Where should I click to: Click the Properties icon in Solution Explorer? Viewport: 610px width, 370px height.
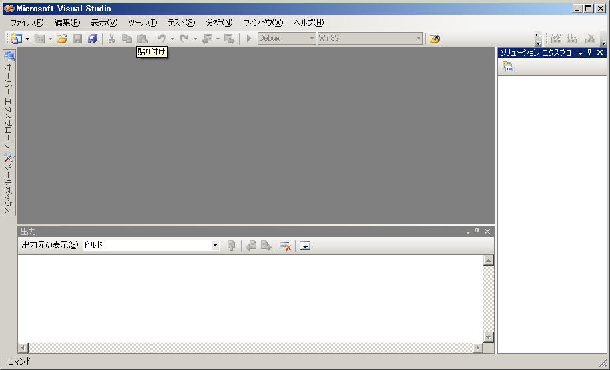point(508,67)
